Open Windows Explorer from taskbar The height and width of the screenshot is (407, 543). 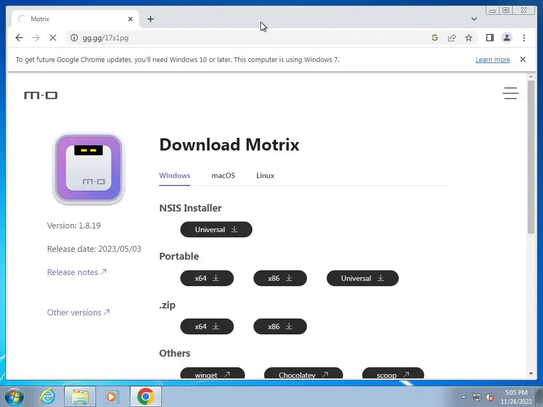80,396
